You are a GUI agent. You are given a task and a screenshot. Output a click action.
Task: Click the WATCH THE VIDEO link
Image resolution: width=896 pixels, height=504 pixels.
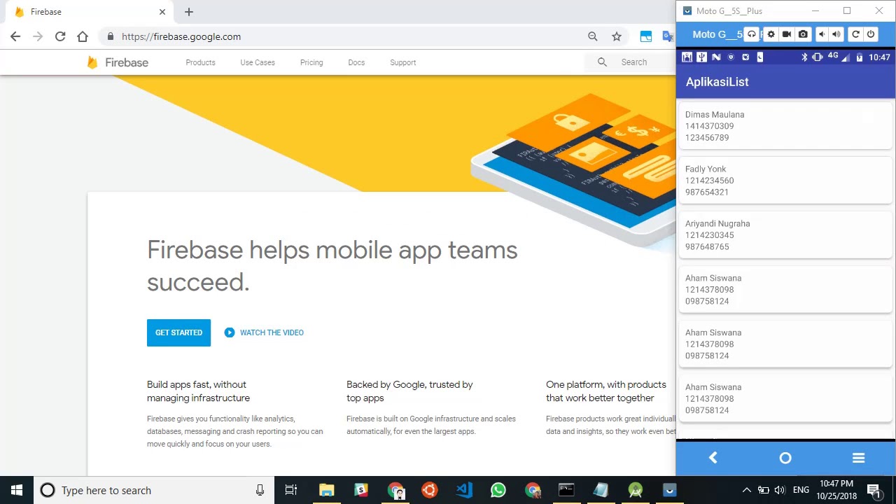(264, 332)
